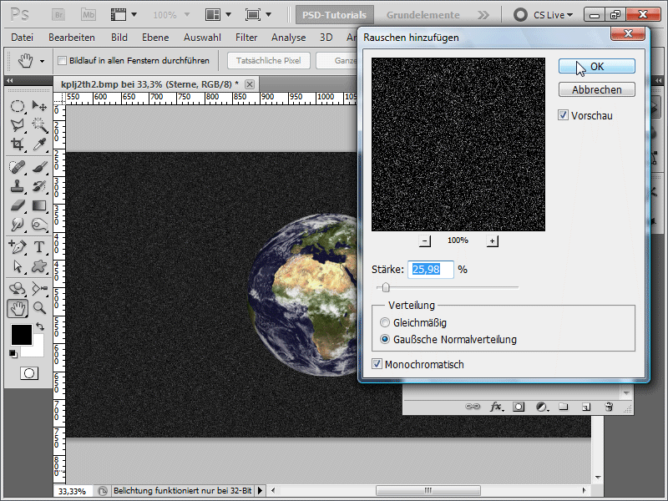Open the Ebene menu

point(155,38)
